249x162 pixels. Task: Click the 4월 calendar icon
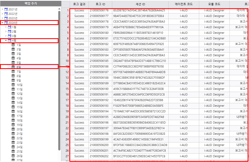tap(10, 40)
